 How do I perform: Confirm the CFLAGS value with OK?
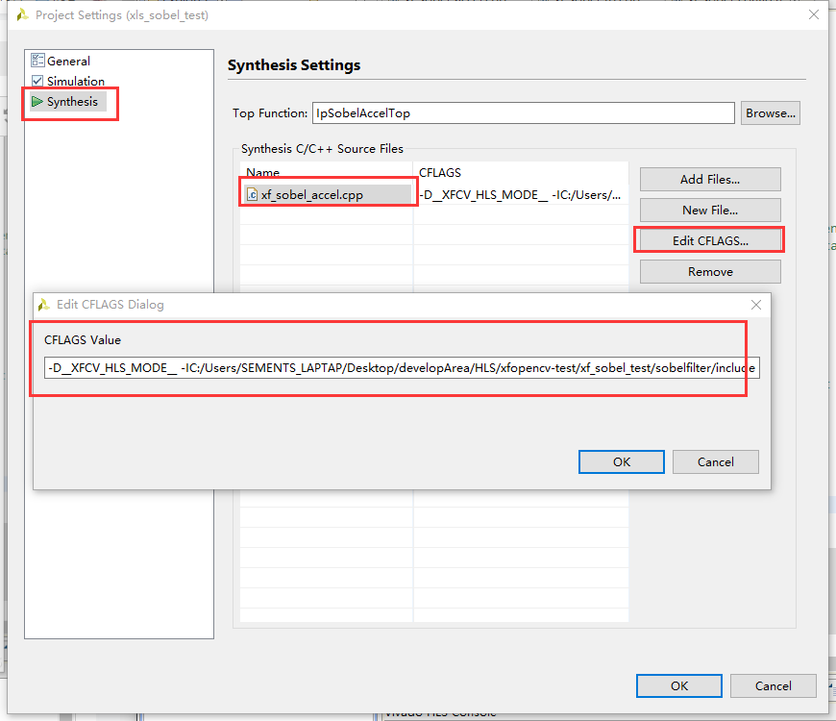tap(621, 461)
